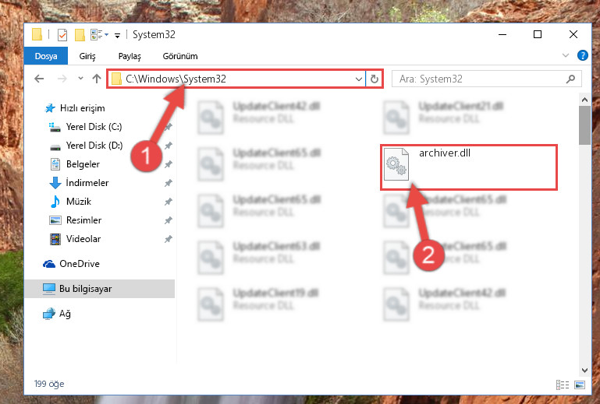600x404 pixels.
Task: Open the address bar history dropdown
Action: [x=359, y=79]
